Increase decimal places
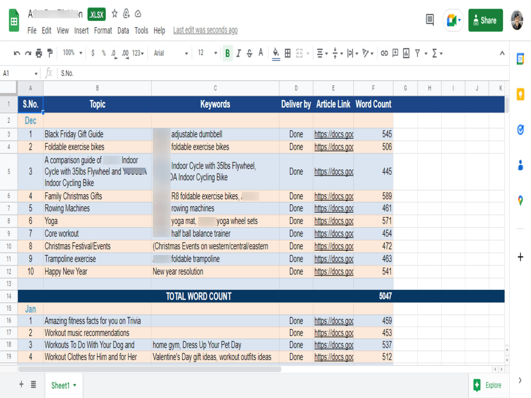 (125, 54)
